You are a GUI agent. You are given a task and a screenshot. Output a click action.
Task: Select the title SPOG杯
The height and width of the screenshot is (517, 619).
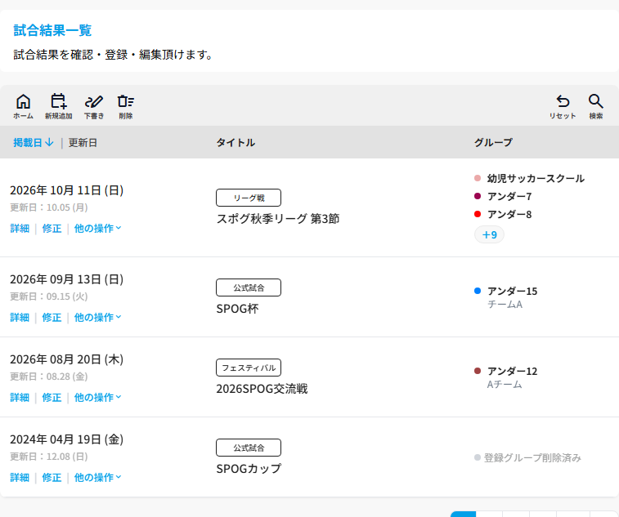(x=238, y=309)
